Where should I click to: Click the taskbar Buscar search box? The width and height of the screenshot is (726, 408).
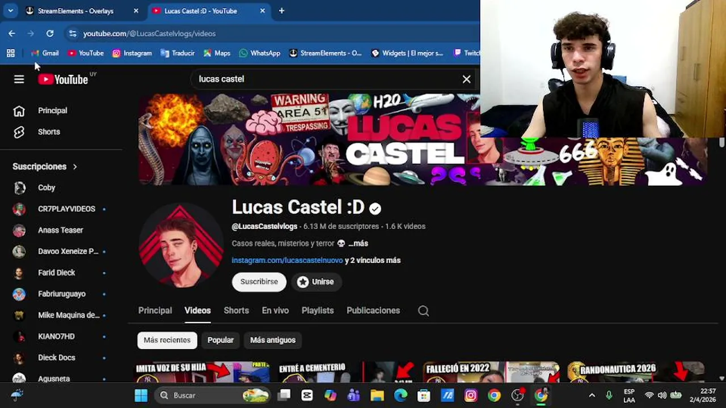[213, 395]
